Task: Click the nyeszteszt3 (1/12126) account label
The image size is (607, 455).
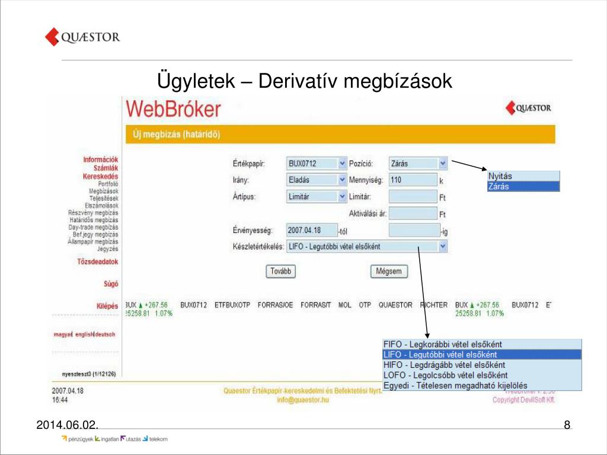Action: pyautogui.click(x=89, y=374)
